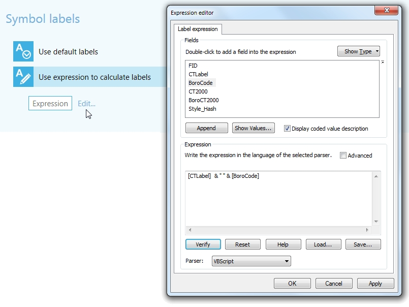Enable the Advanced checkbox

[343, 156]
